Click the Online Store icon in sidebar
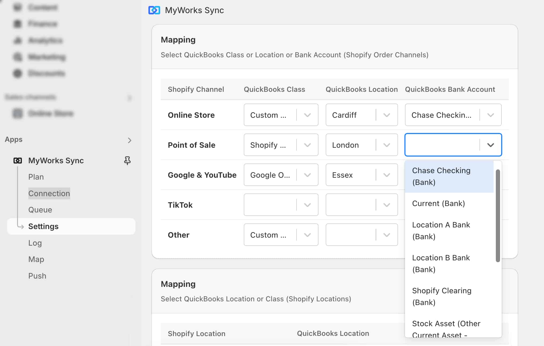544x346 pixels. click(18, 113)
